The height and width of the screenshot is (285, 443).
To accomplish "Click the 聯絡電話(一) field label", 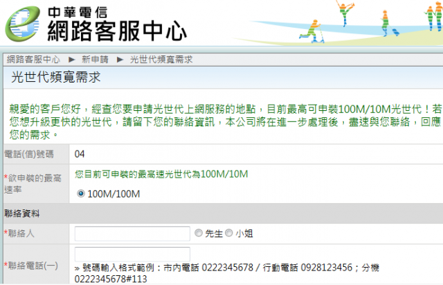I will (x=31, y=266).
